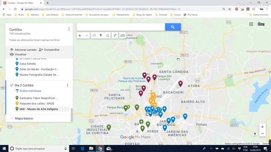
Task: Click the green pin beside MAI museum
Action: pos(17,109)
